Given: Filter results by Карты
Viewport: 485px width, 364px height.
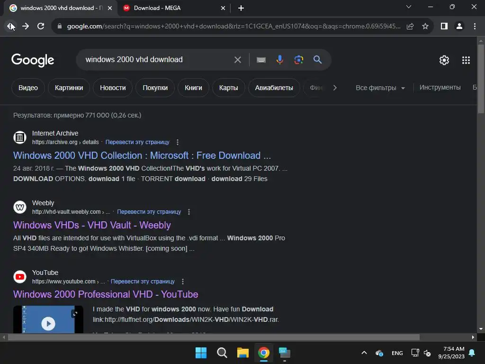Looking at the screenshot, I should pyautogui.click(x=229, y=88).
